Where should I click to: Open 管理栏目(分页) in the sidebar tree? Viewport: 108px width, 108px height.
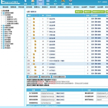click(x=12, y=19)
